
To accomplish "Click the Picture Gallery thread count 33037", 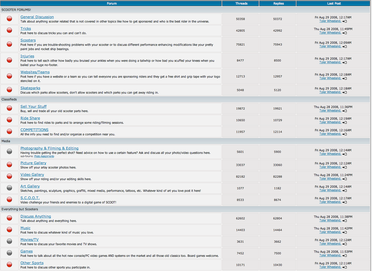I will tap(240, 165).
